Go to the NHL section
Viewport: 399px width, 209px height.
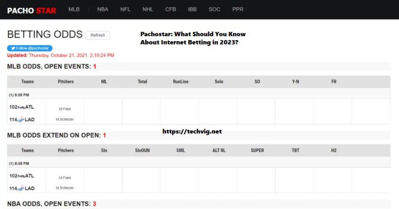pos(148,9)
